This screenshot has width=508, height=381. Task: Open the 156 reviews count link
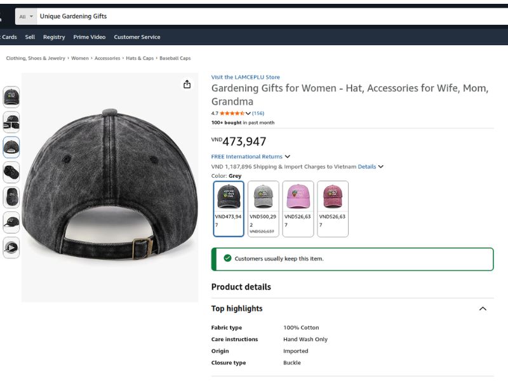[258, 114]
